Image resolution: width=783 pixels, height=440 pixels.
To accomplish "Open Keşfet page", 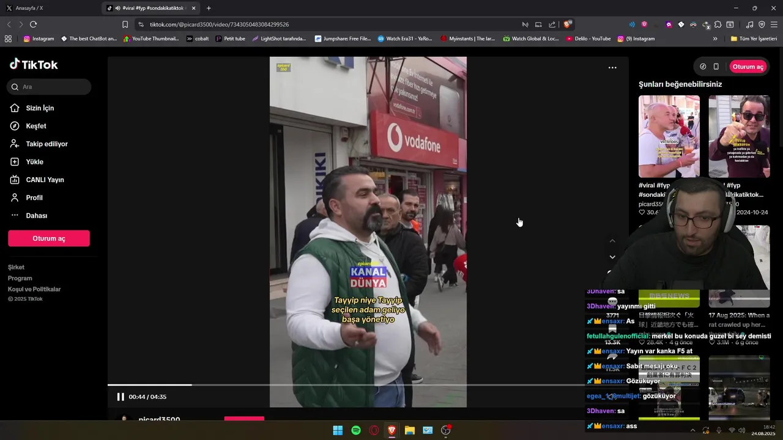I will [x=36, y=126].
